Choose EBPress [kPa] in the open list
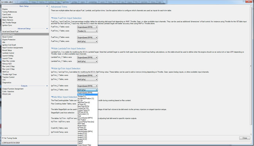Viewport: 254px width, 146px height. click(87, 112)
